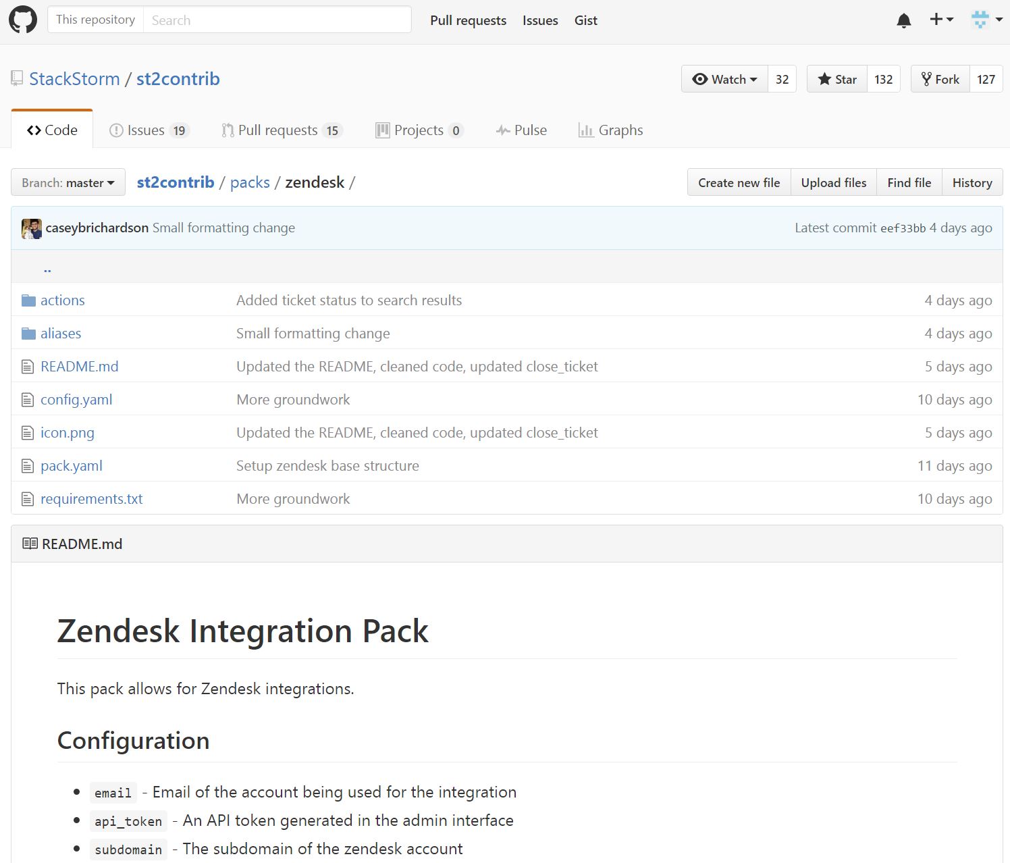This screenshot has width=1010, height=863.
Task: Open latest commit message Small formatting change
Action: tap(223, 228)
